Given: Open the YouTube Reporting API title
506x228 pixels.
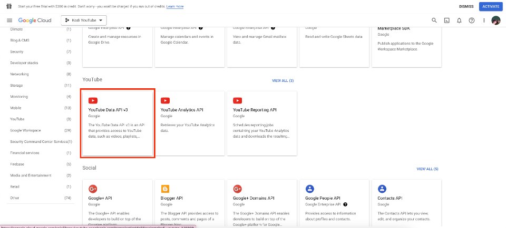Looking at the screenshot, I should (x=255, y=110).
